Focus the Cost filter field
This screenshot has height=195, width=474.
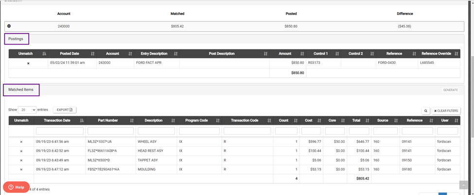click(311, 131)
